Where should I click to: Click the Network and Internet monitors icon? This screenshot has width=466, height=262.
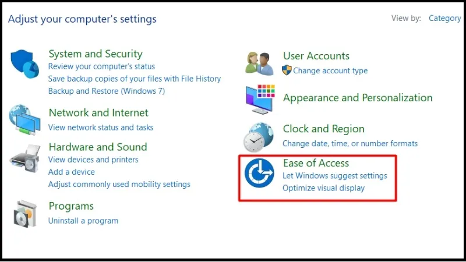24,122
